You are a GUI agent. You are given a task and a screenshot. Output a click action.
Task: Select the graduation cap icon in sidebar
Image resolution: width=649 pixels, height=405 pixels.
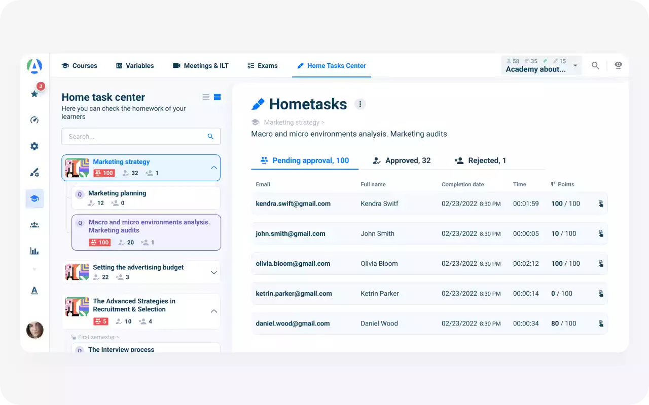click(x=34, y=199)
